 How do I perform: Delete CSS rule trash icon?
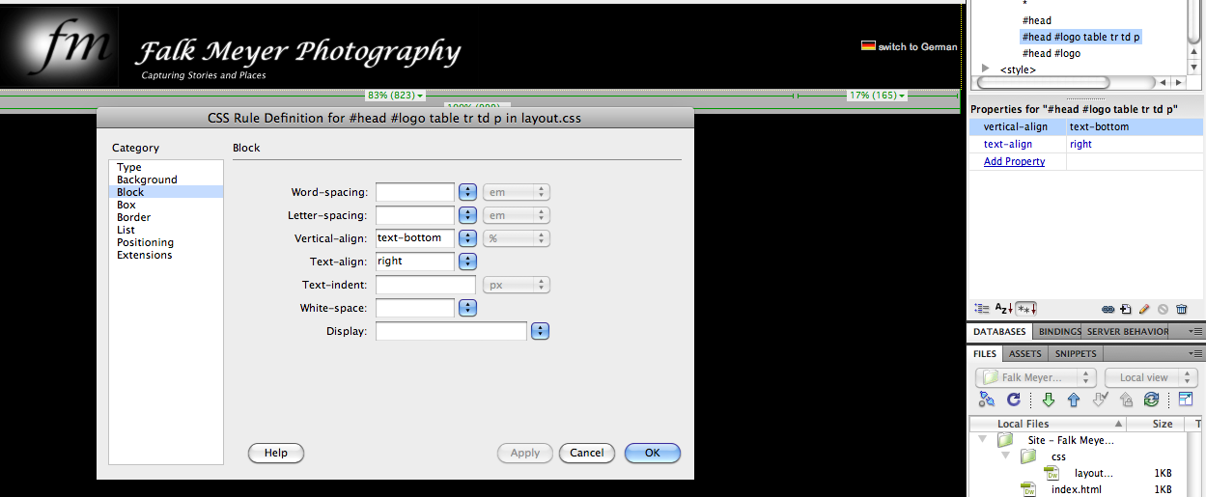pos(1182,309)
